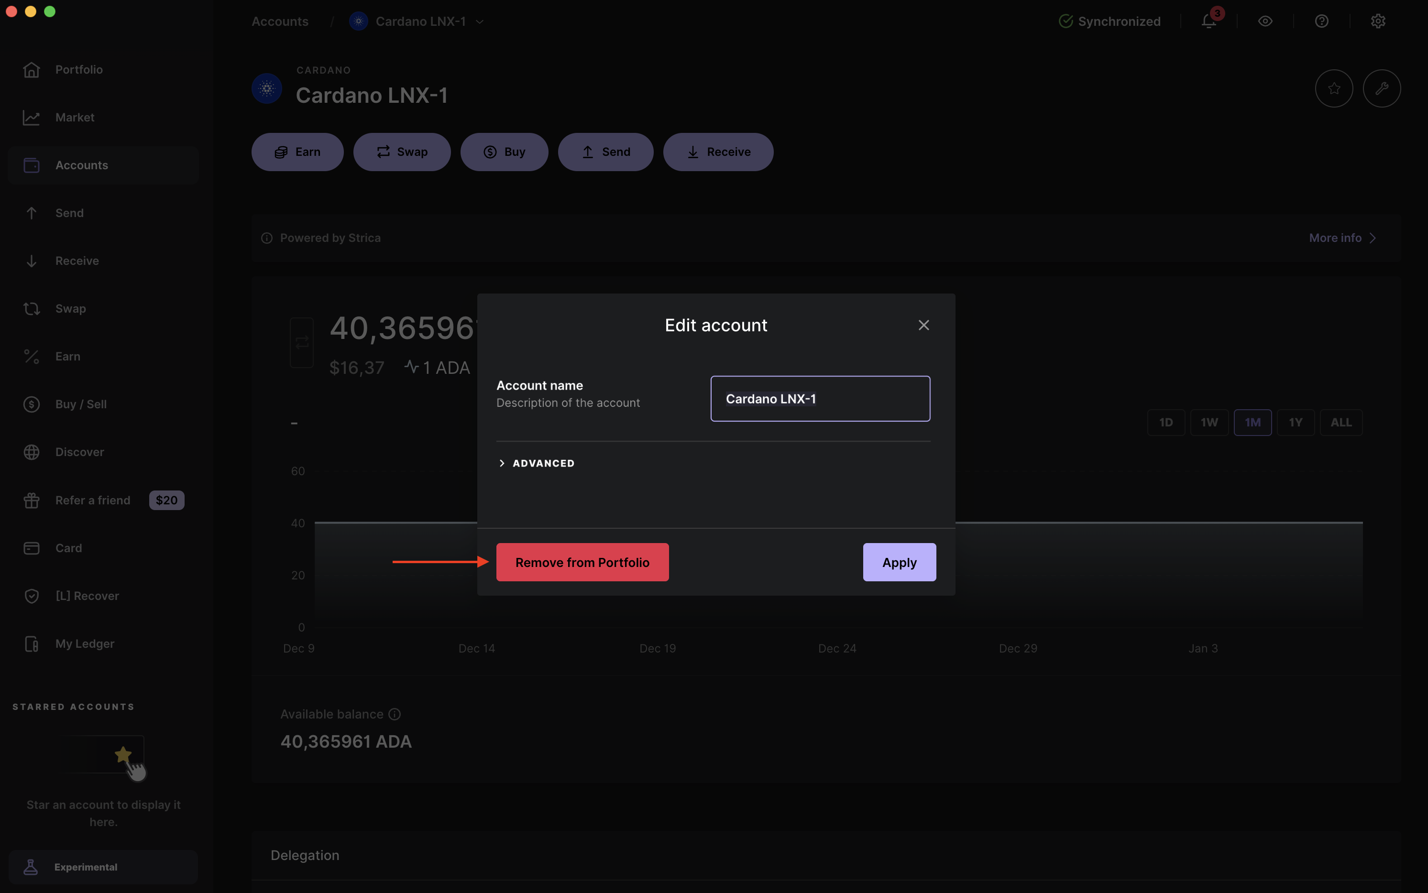Viewport: 1428px width, 893px height.
Task: Select the Earn percent icon in the sidebar
Action: [32, 356]
